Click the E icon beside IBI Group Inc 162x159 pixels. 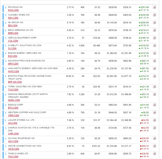tap(6, 23)
